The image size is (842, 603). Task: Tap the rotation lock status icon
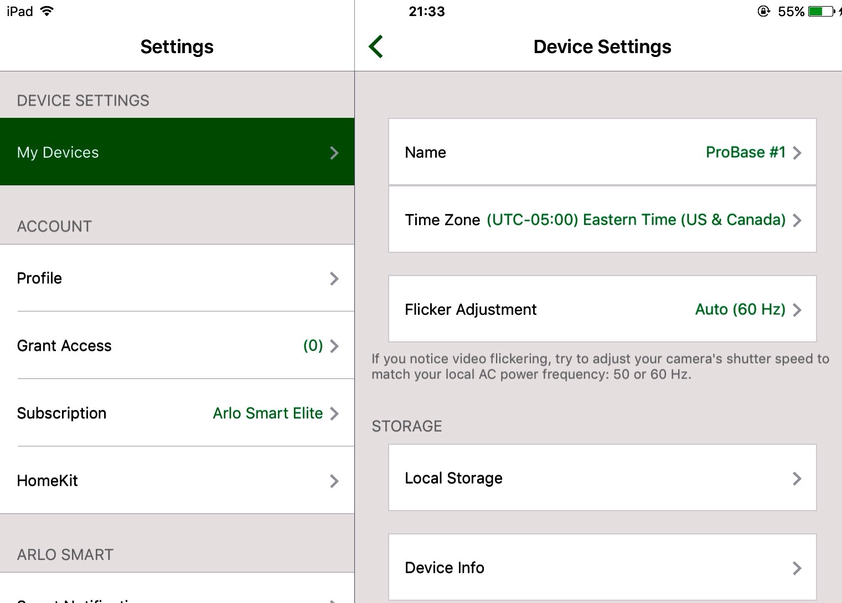(x=764, y=11)
